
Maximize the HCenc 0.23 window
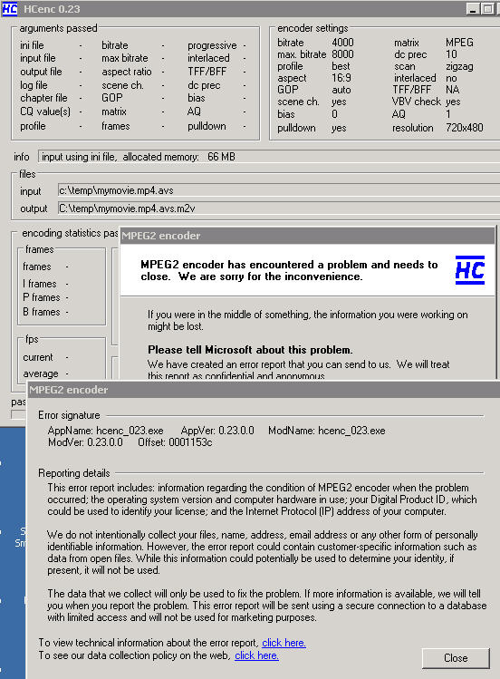pyautogui.click(x=487, y=9)
